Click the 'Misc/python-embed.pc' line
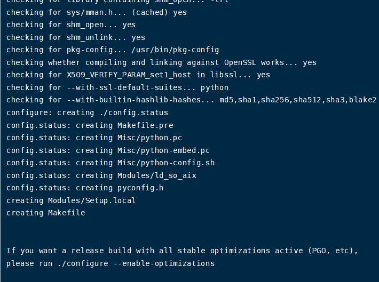The image size is (379, 282). 108,150
